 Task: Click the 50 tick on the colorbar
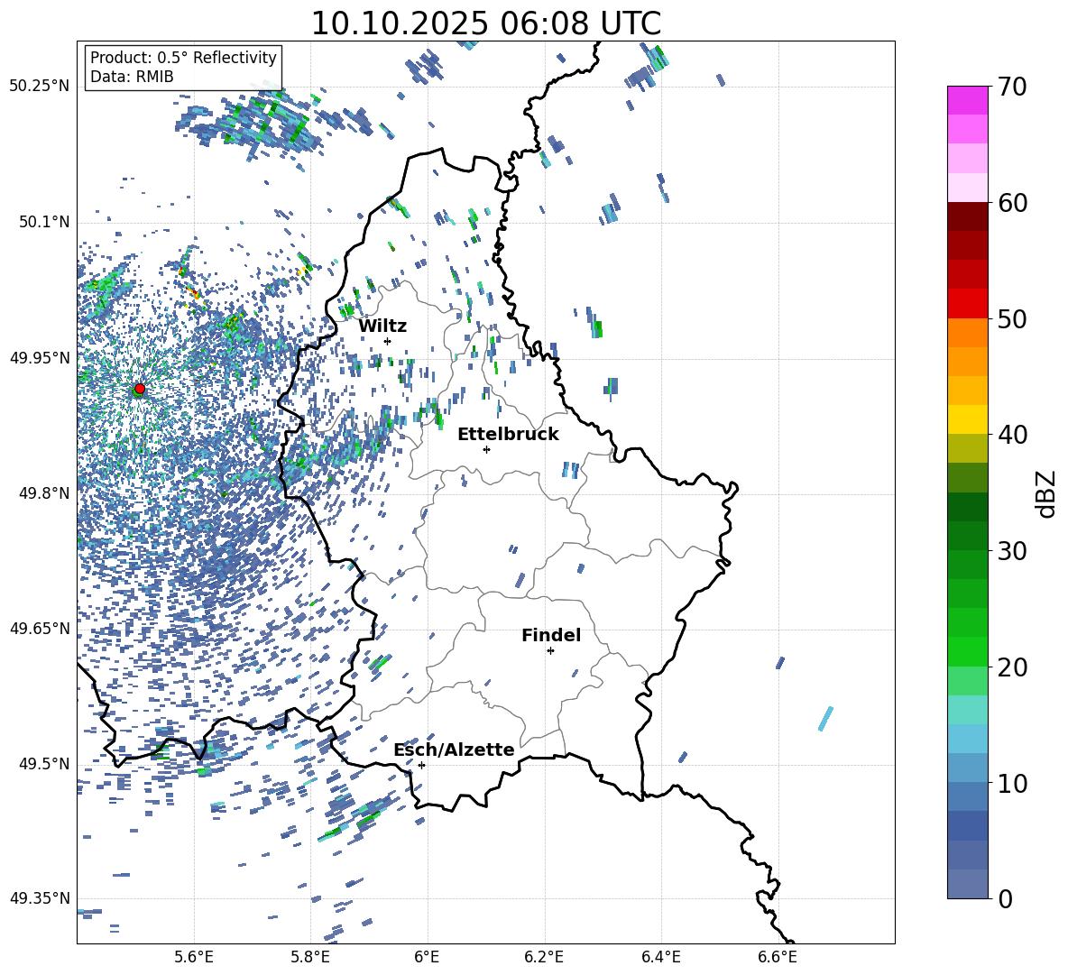pyautogui.click(x=1011, y=318)
